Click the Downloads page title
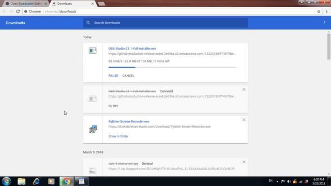This screenshot has height=186, width=331. point(16,23)
